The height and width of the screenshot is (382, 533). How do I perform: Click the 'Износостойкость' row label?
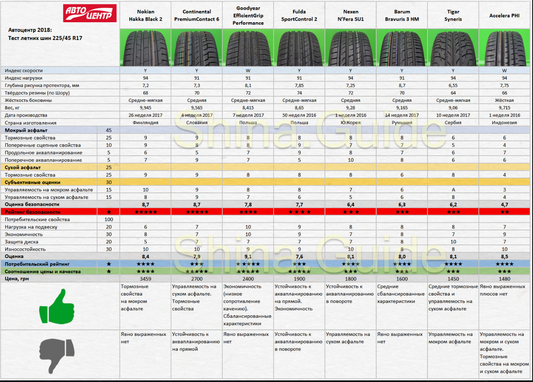[25, 249]
